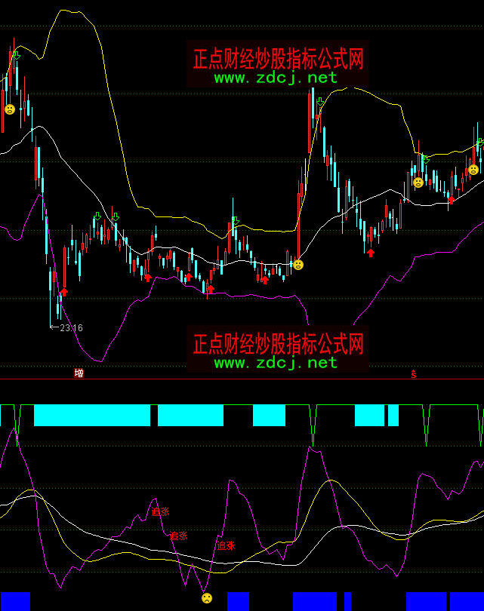Click the top red Chinese site title
The height and width of the screenshot is (611, 484).
click(279, 58)
